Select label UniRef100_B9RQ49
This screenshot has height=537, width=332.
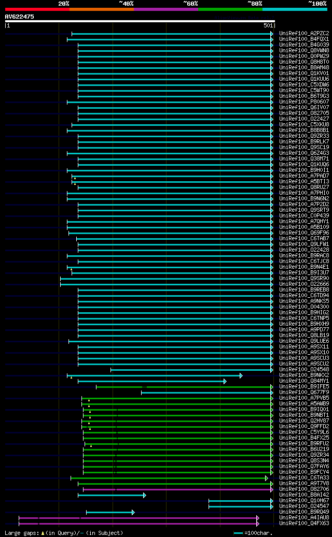point(304,512)
